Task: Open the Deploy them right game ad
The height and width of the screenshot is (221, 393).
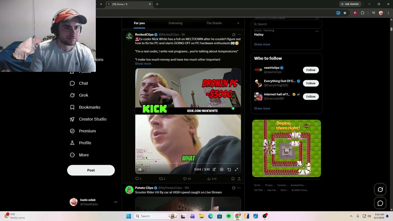Action: coord(286,148)
